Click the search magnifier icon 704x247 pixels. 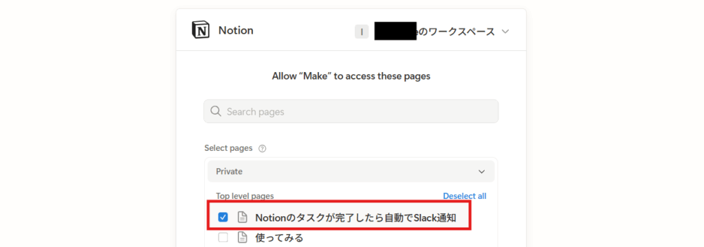215,111
